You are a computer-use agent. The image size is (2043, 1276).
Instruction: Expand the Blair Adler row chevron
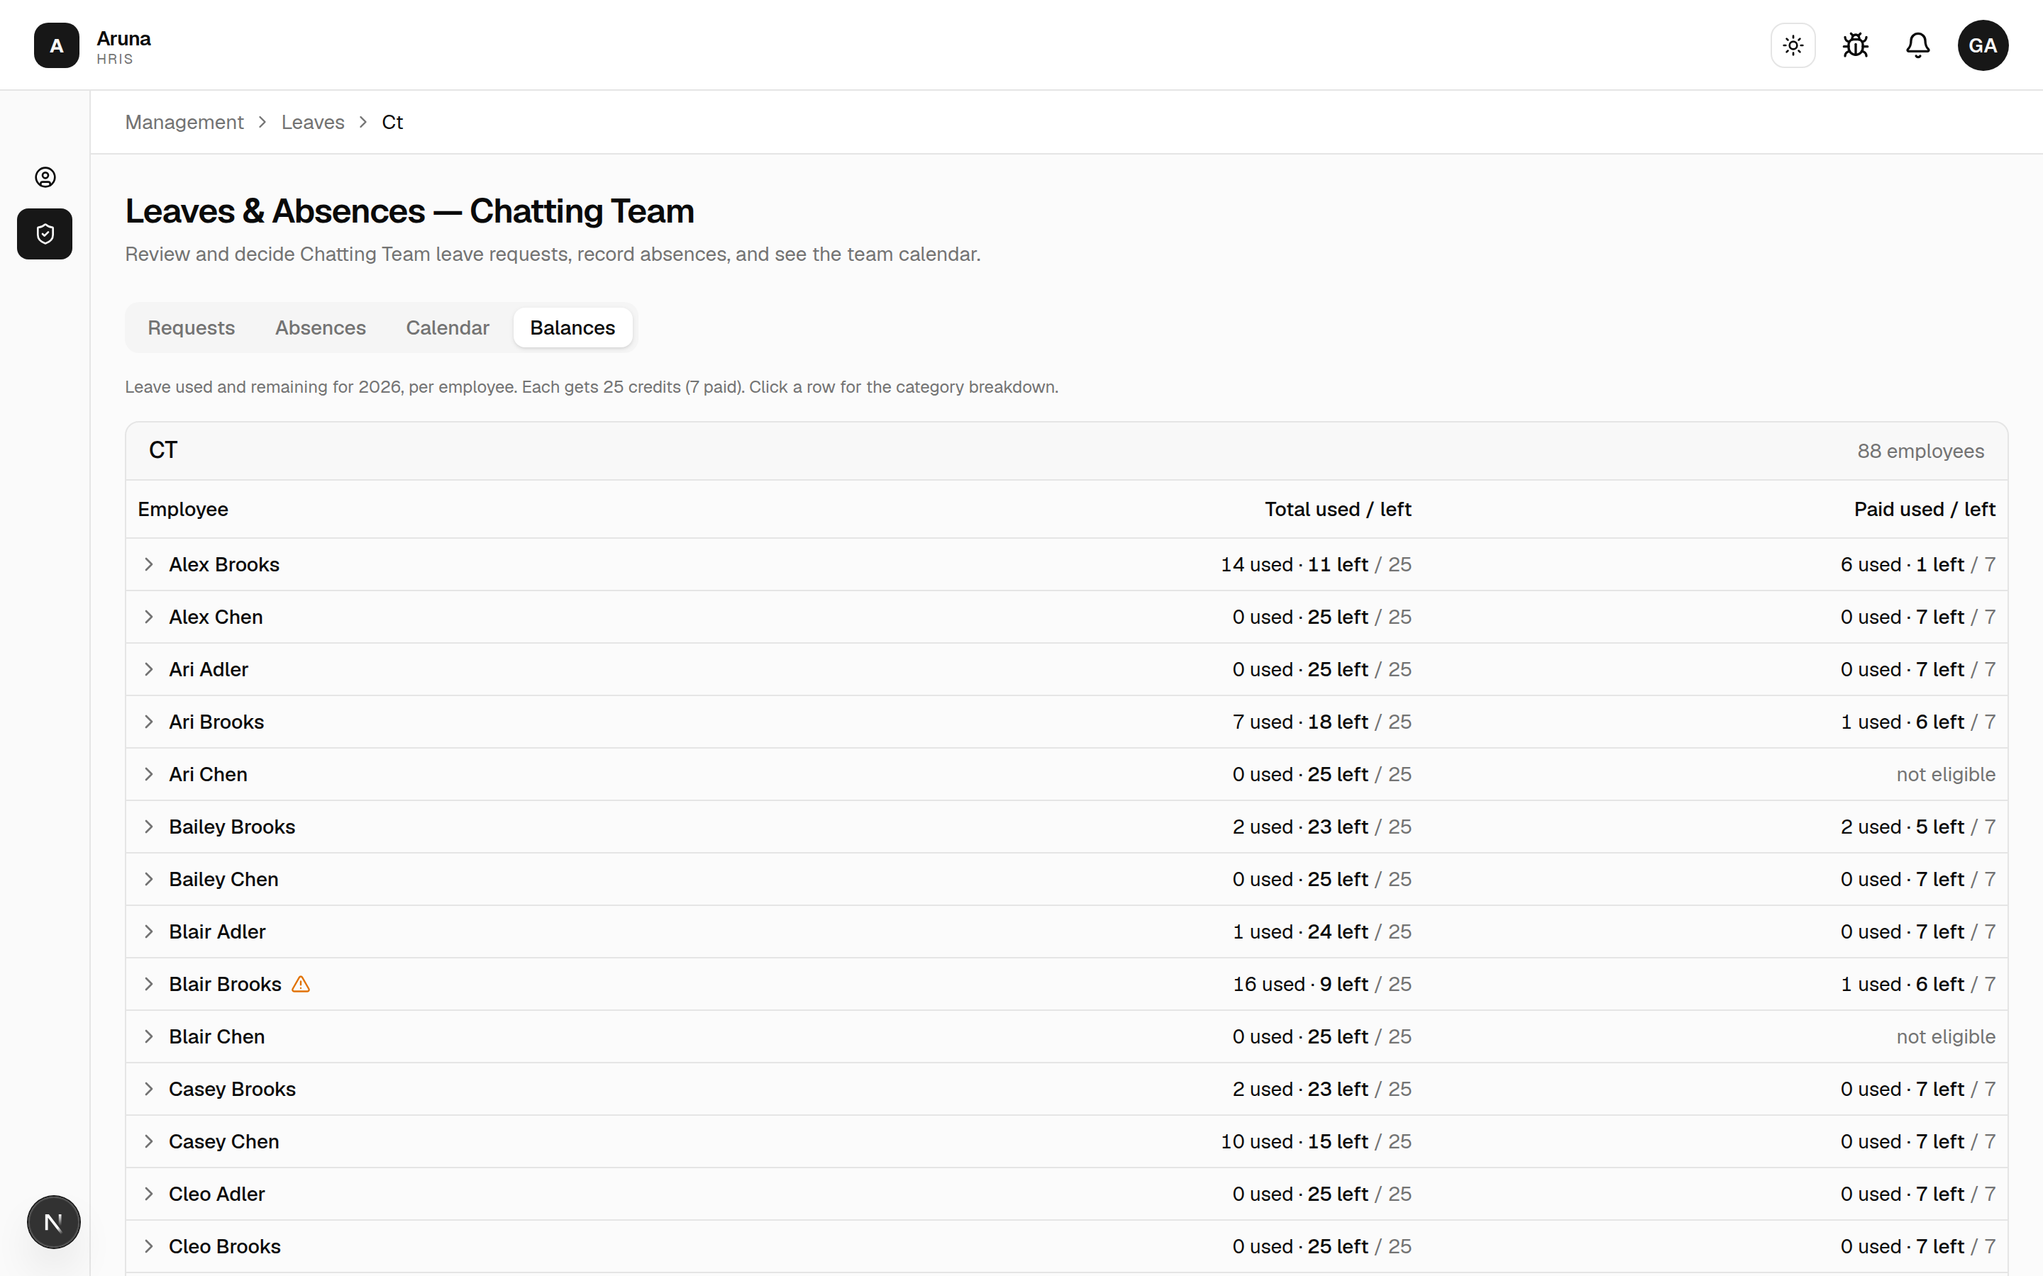[148, 931]
